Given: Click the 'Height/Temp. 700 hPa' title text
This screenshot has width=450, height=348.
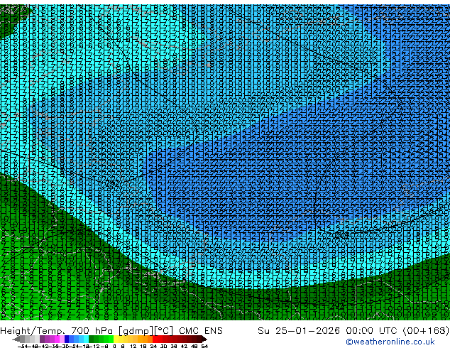Looking at the screenshot, I should point(57,331).
